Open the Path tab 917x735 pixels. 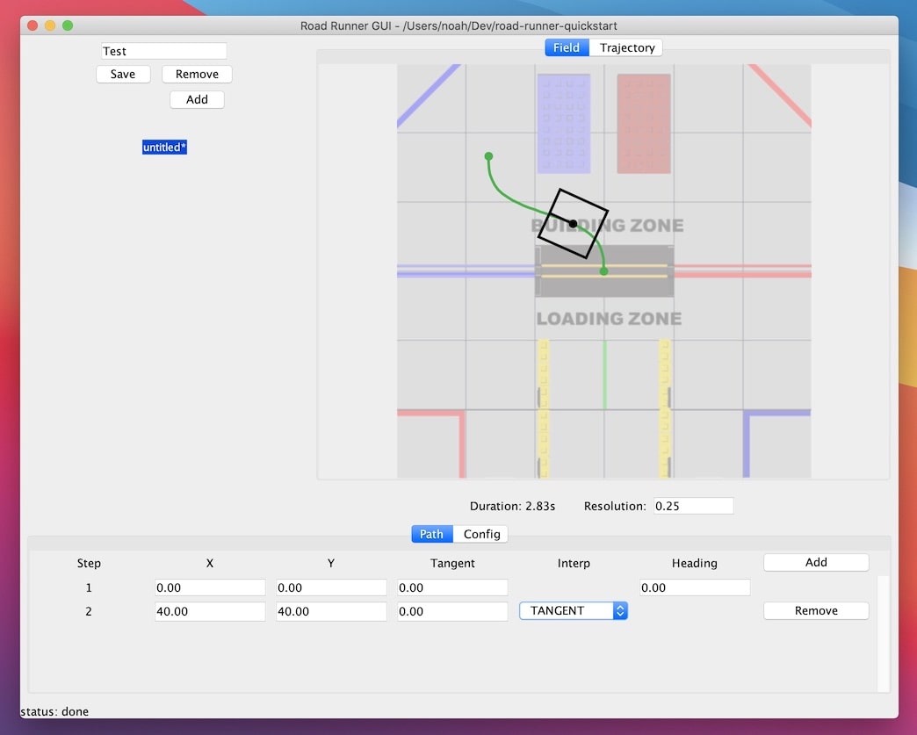[431, 534]
